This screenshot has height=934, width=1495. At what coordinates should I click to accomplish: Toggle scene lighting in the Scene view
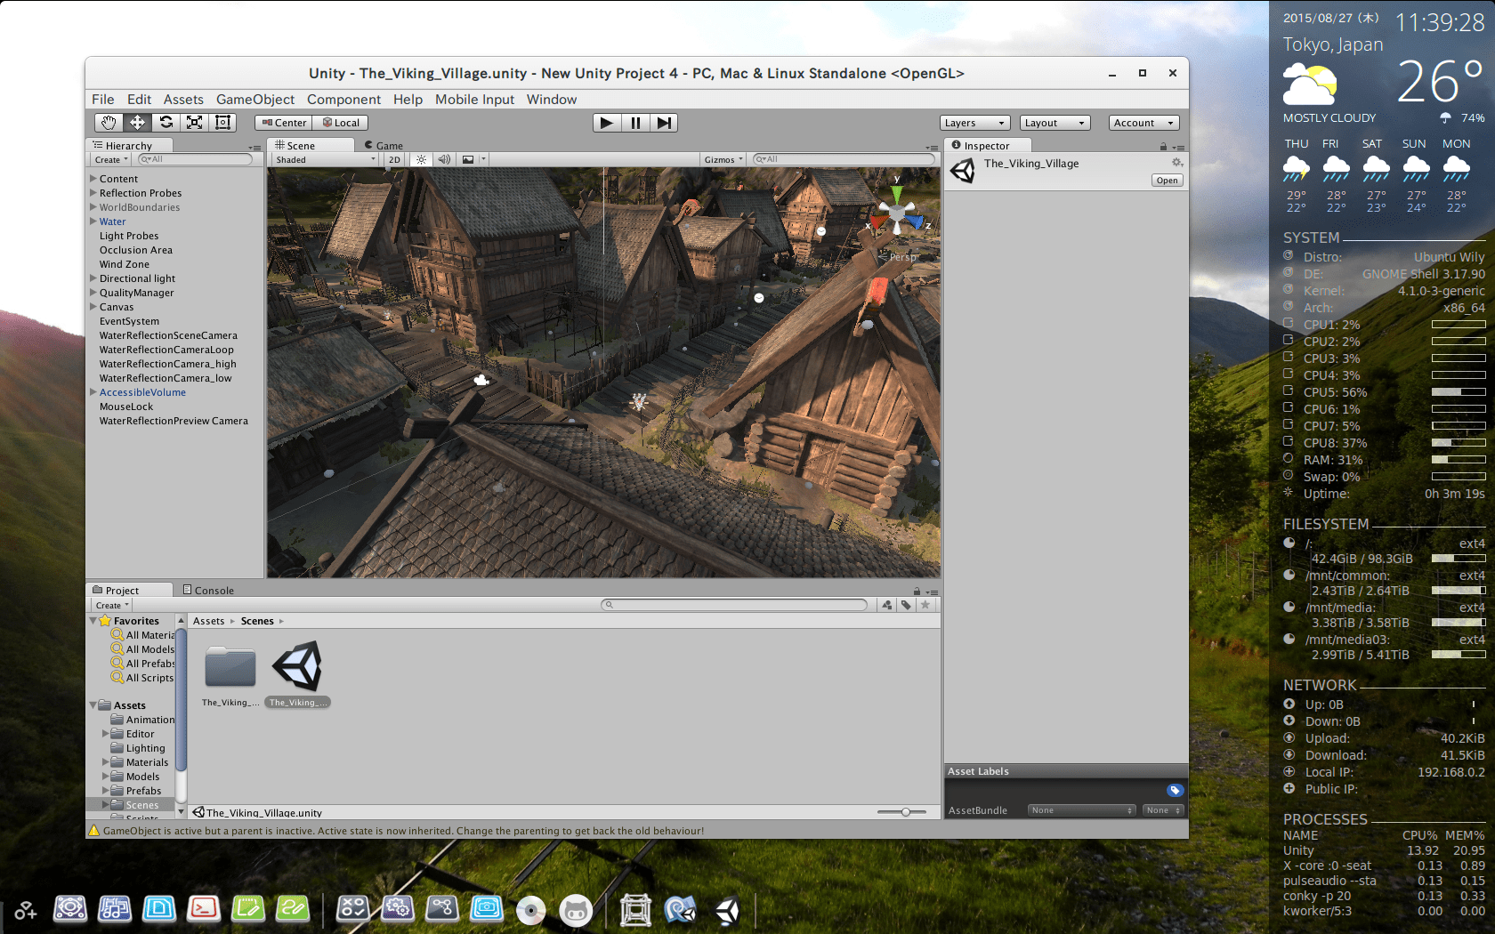tap(421, 159)
